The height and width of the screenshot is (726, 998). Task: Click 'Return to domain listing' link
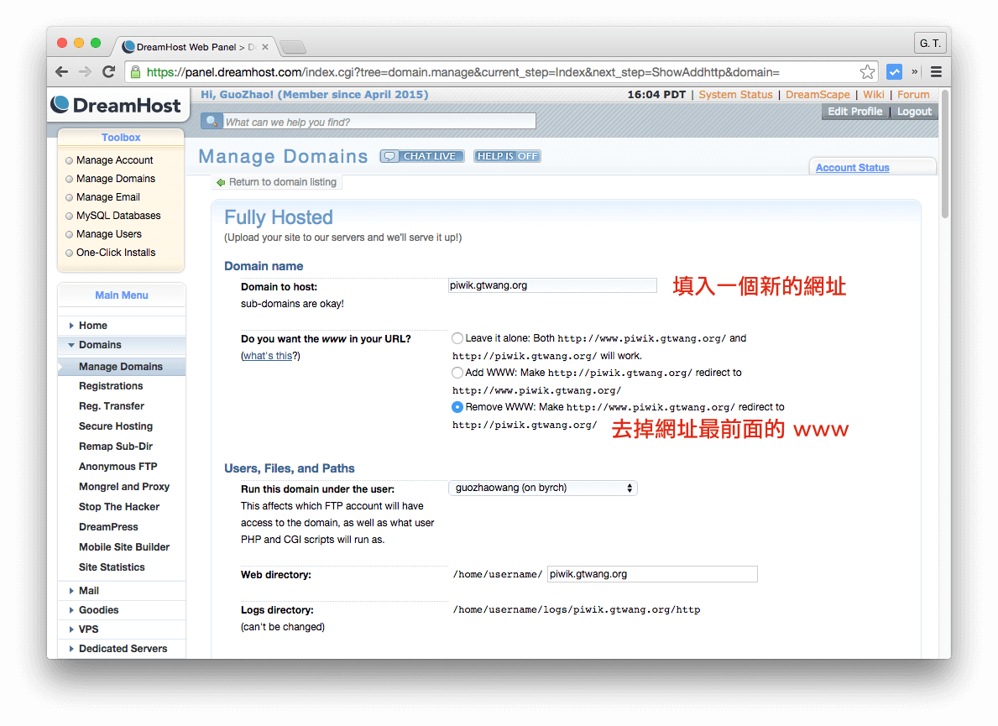click(281, 182)
